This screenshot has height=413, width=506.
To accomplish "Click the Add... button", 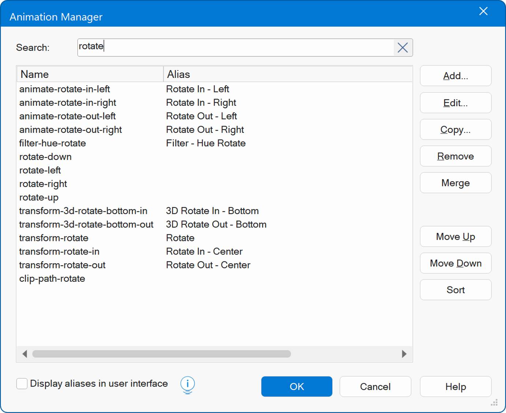I will (x=455, y=76).
